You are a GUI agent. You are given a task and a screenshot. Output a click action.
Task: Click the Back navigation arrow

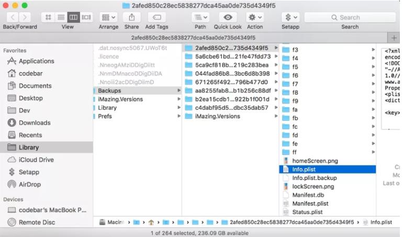pyautogui.click(x=13, y=17)
